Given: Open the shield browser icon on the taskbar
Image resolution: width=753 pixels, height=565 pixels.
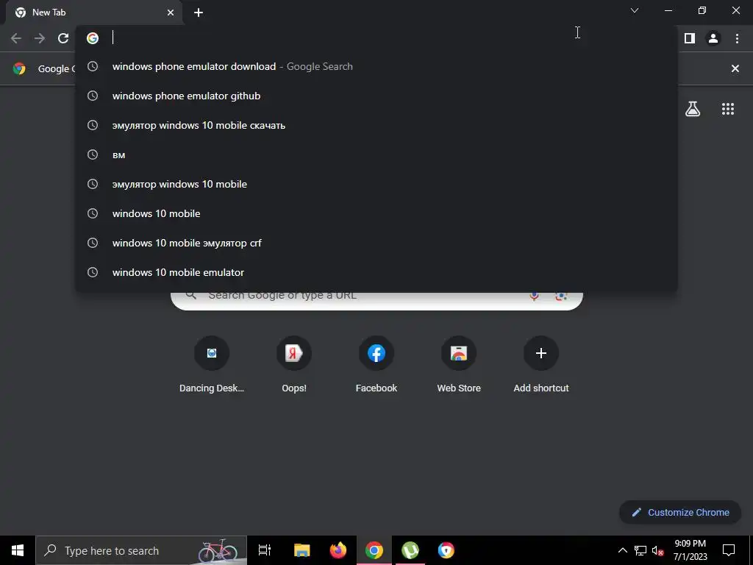Looking at the screenshot, I should click(x=446, y=550).
